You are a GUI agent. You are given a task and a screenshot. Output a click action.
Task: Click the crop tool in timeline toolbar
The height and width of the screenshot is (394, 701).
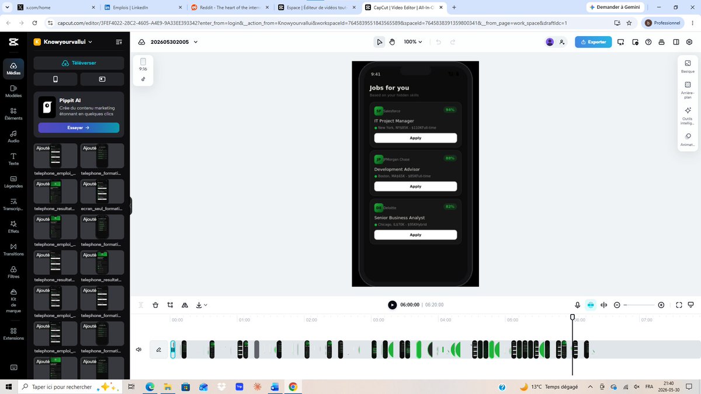coord(170,305)
